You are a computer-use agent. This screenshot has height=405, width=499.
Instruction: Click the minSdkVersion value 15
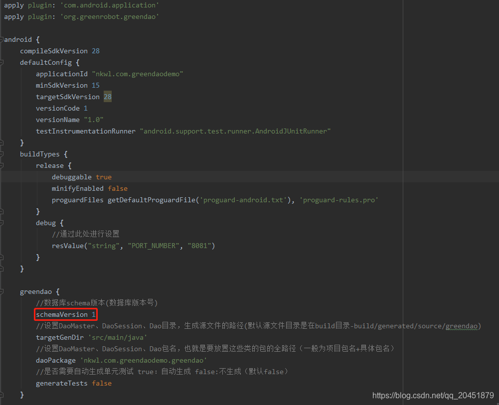click(96, 85)
